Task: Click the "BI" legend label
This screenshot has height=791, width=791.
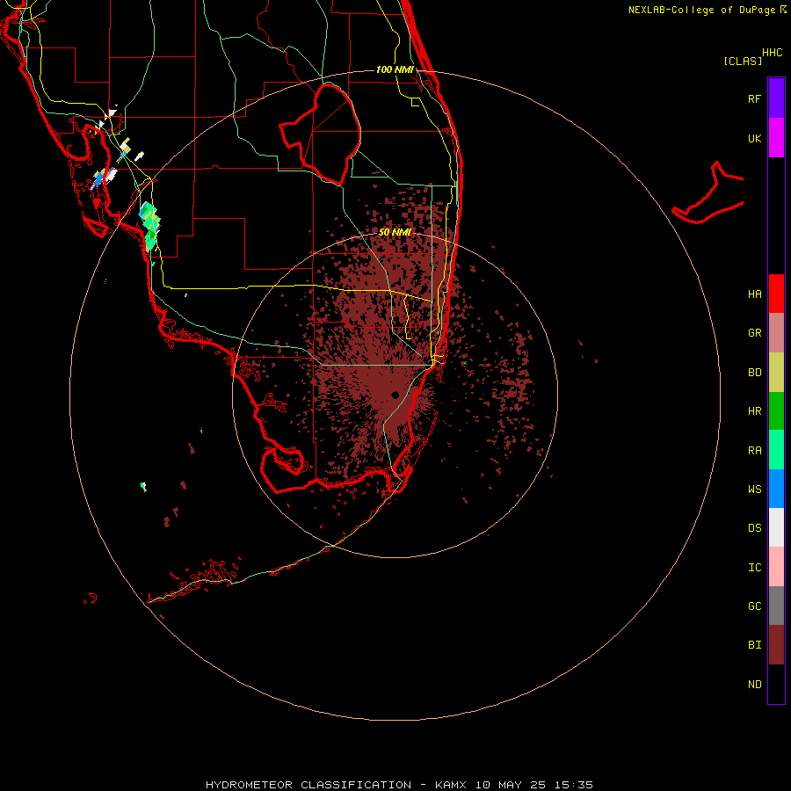Action: click(x=754, y=645)
